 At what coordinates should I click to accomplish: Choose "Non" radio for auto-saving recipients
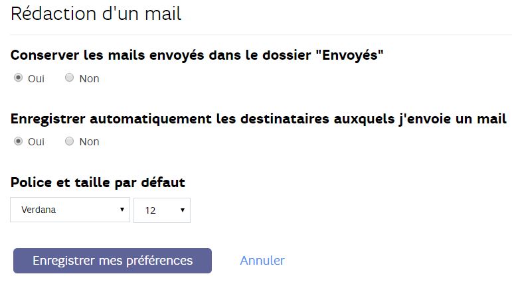tap(69, 141)
